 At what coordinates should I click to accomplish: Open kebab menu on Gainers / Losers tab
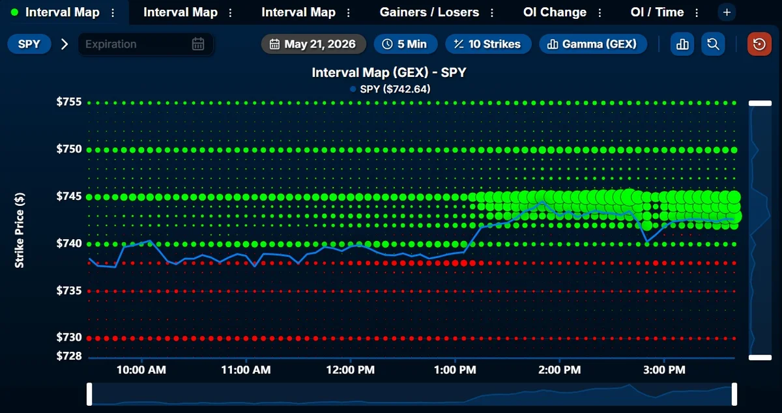pyautogui.click(x=493, y=12)
